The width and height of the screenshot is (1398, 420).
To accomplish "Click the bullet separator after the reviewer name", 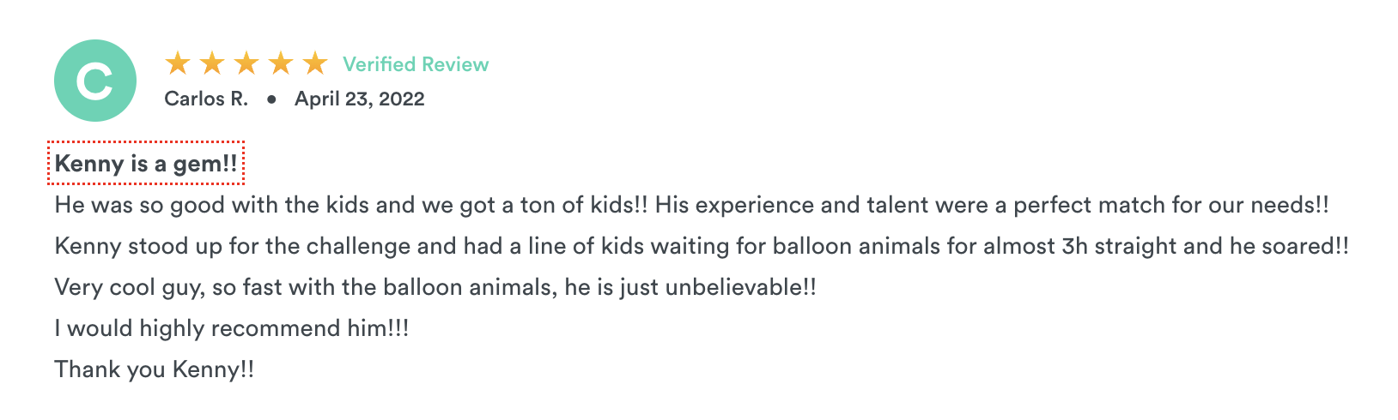I will pyautogui.click(x=271, y=99).
